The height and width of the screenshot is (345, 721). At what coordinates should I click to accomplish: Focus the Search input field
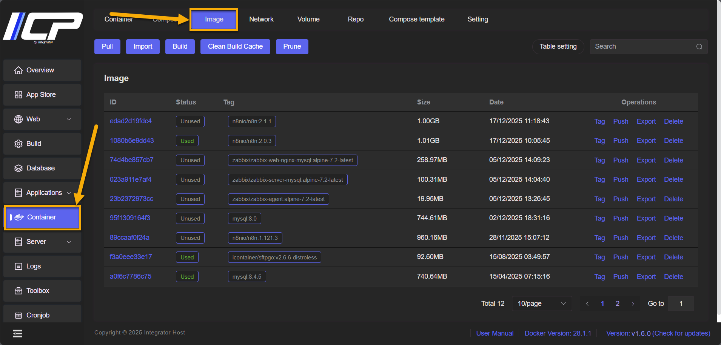(649, 47)
